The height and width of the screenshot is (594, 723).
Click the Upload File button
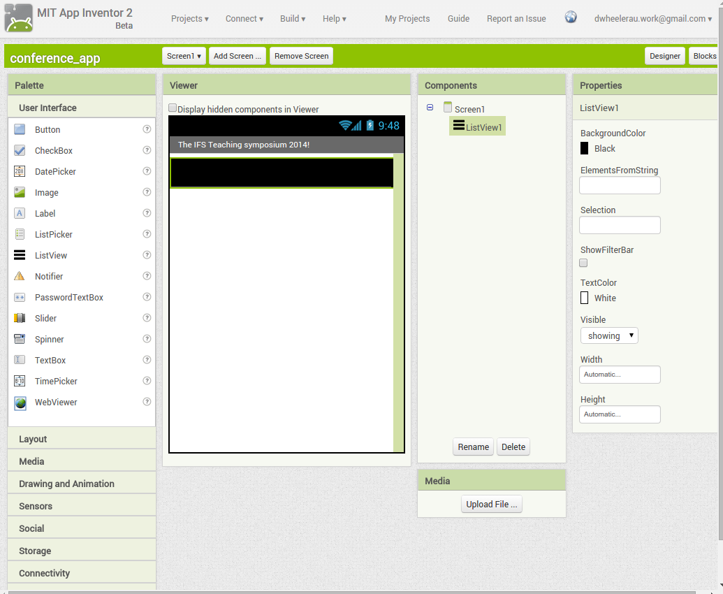(492, 505)
